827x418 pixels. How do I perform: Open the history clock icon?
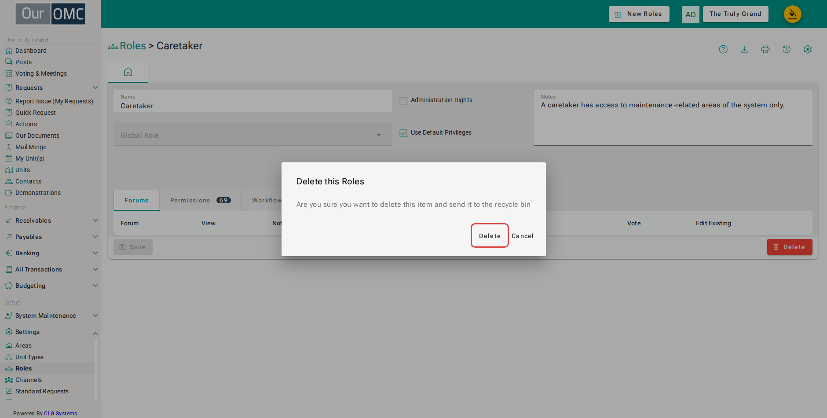787,49
